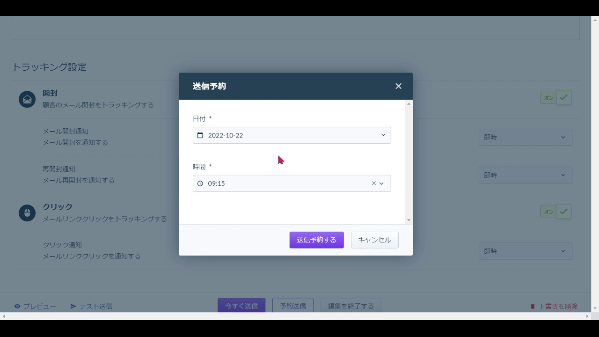Click the 今すぐ送信 button
Image resolution: width=599 pixels, height=337 pixels.
[241, 306]
